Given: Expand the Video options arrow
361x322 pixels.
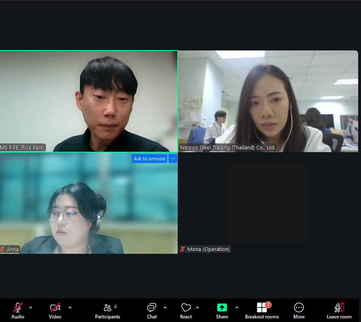Looking at the screenshot, I should (x=70, y=307).
